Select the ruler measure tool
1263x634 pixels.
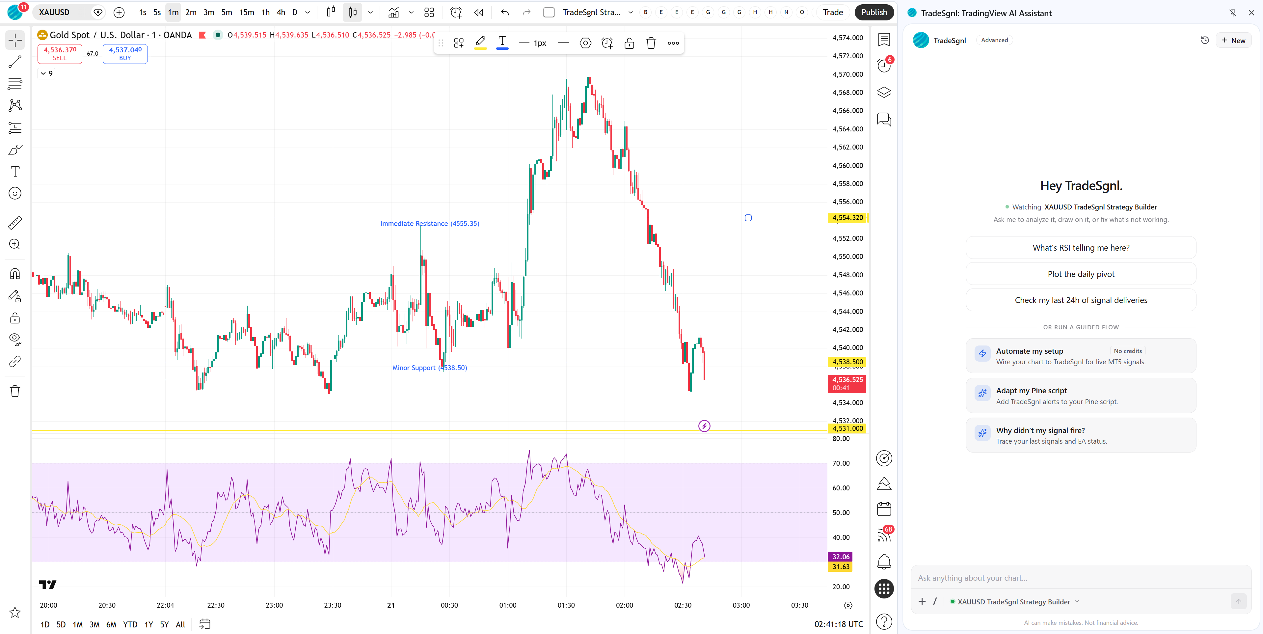click(15, 223)
